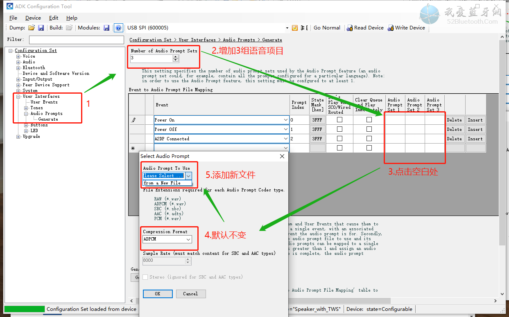
Task: Click the Dump open folder icon
Action: 32,28
